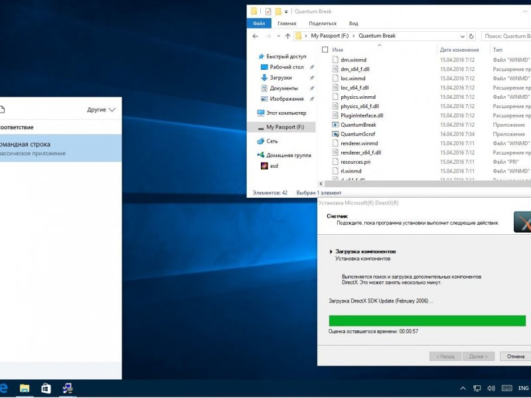531x398 pixels.
Task: Open the Microsoft Store taskbar icon
Action: pyautogui.click(x=46, y=388)
